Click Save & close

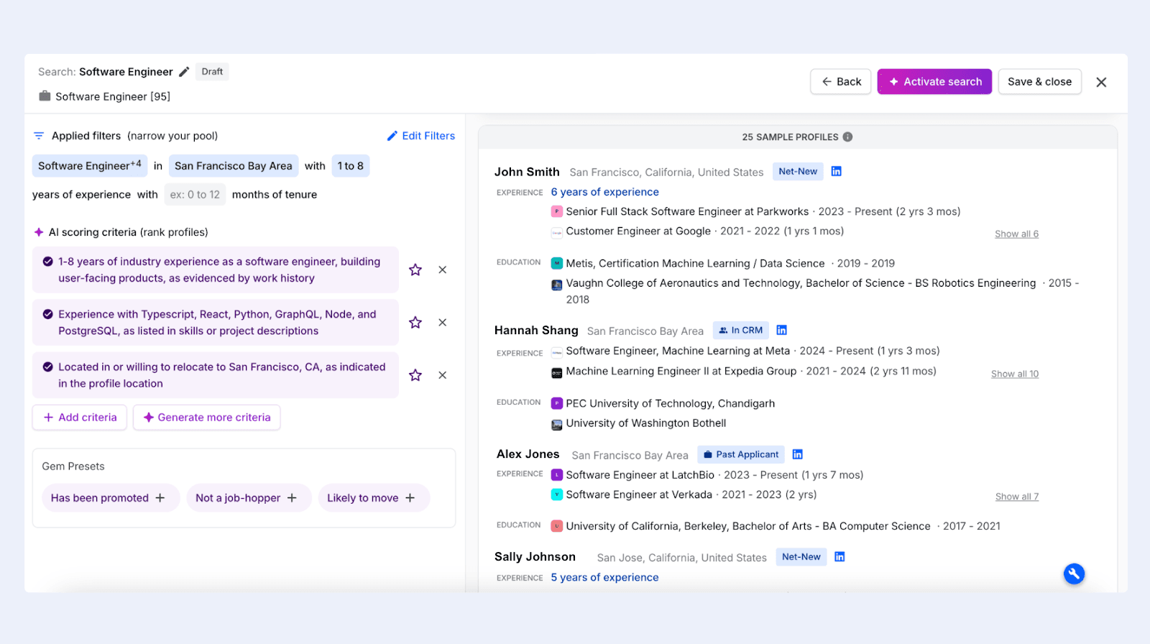click(1039, 82)
